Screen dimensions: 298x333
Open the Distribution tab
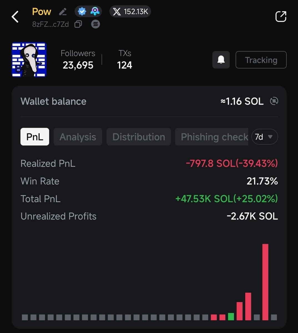click(138, 137)
